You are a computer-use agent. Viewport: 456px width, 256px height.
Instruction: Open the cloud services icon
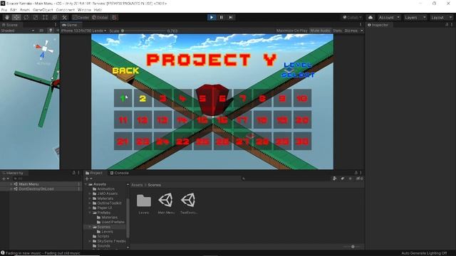[370, 17]
